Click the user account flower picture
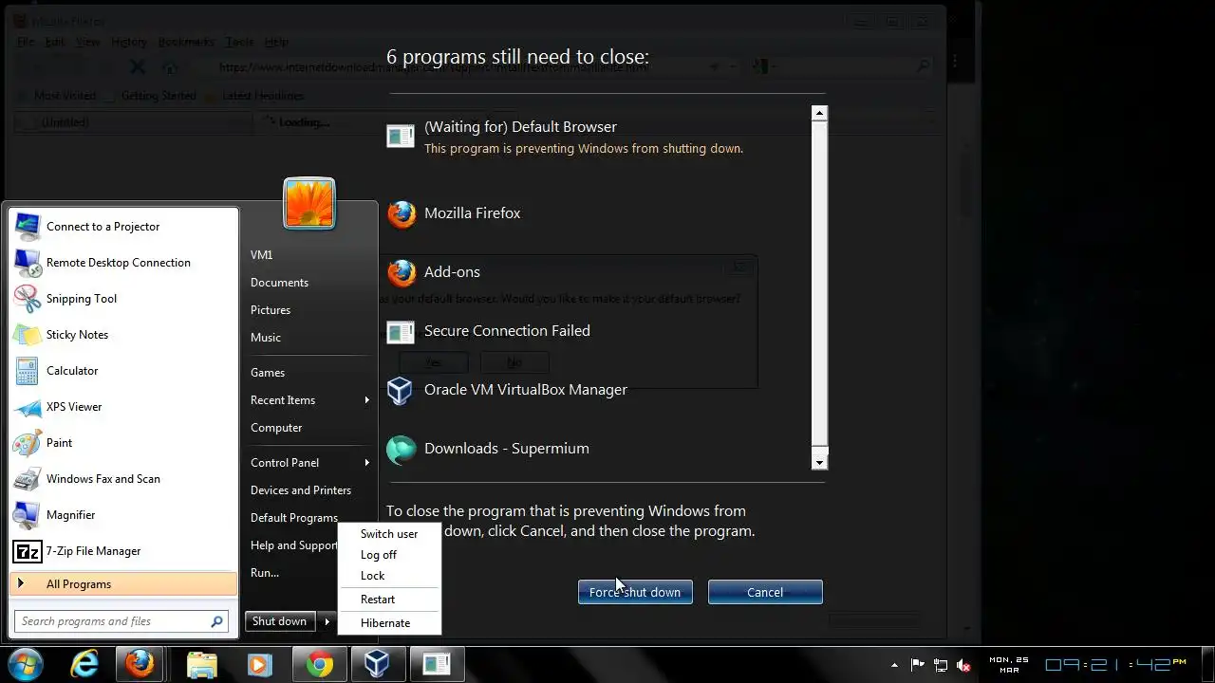1215x683 pixels. [309, 203]
